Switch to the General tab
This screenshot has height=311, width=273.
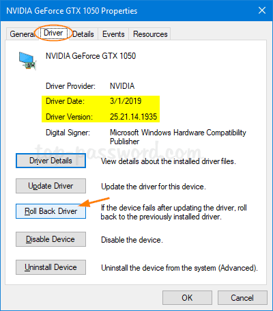pos(23,34)
